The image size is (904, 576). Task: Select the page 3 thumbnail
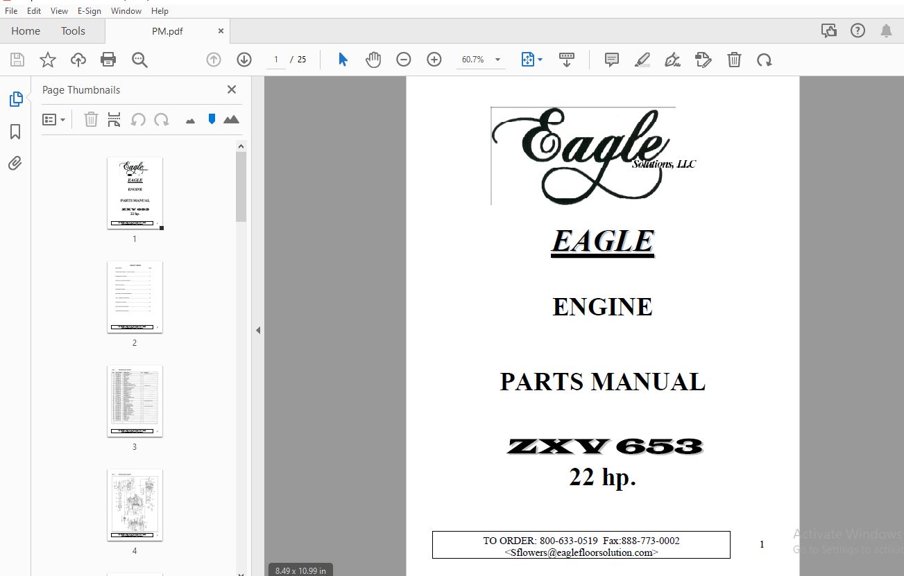(135, 401)
